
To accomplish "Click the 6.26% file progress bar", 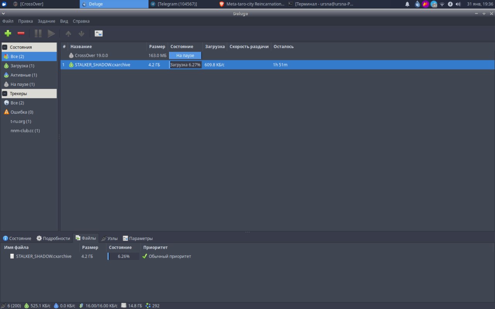I will coord(123,256).
